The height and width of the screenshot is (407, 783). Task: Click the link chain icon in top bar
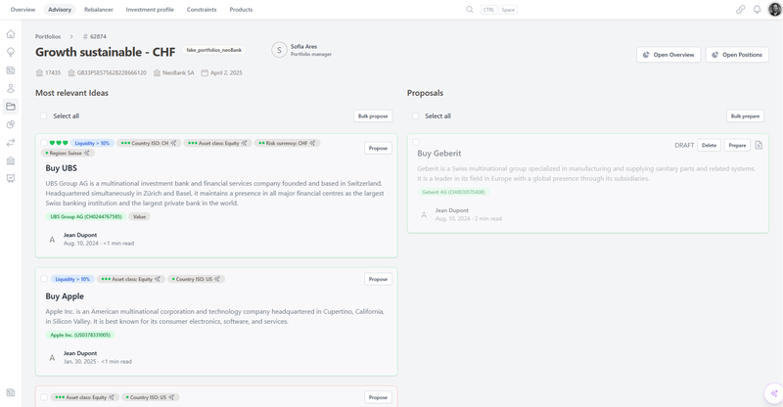740,10
